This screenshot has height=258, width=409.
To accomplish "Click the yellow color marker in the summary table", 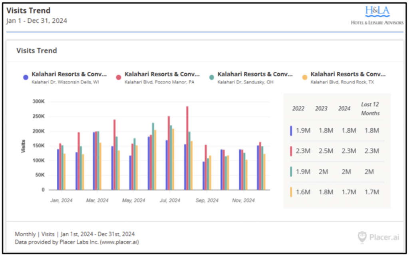I will click(x=291, y=192).
